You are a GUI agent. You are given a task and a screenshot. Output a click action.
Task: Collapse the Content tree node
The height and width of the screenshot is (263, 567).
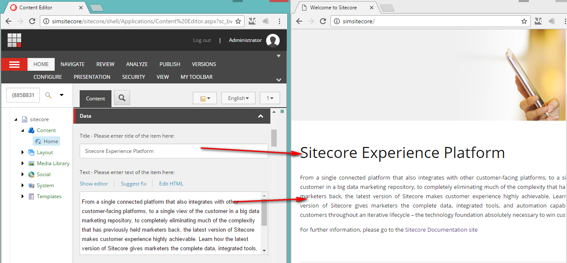pos(23,130)
